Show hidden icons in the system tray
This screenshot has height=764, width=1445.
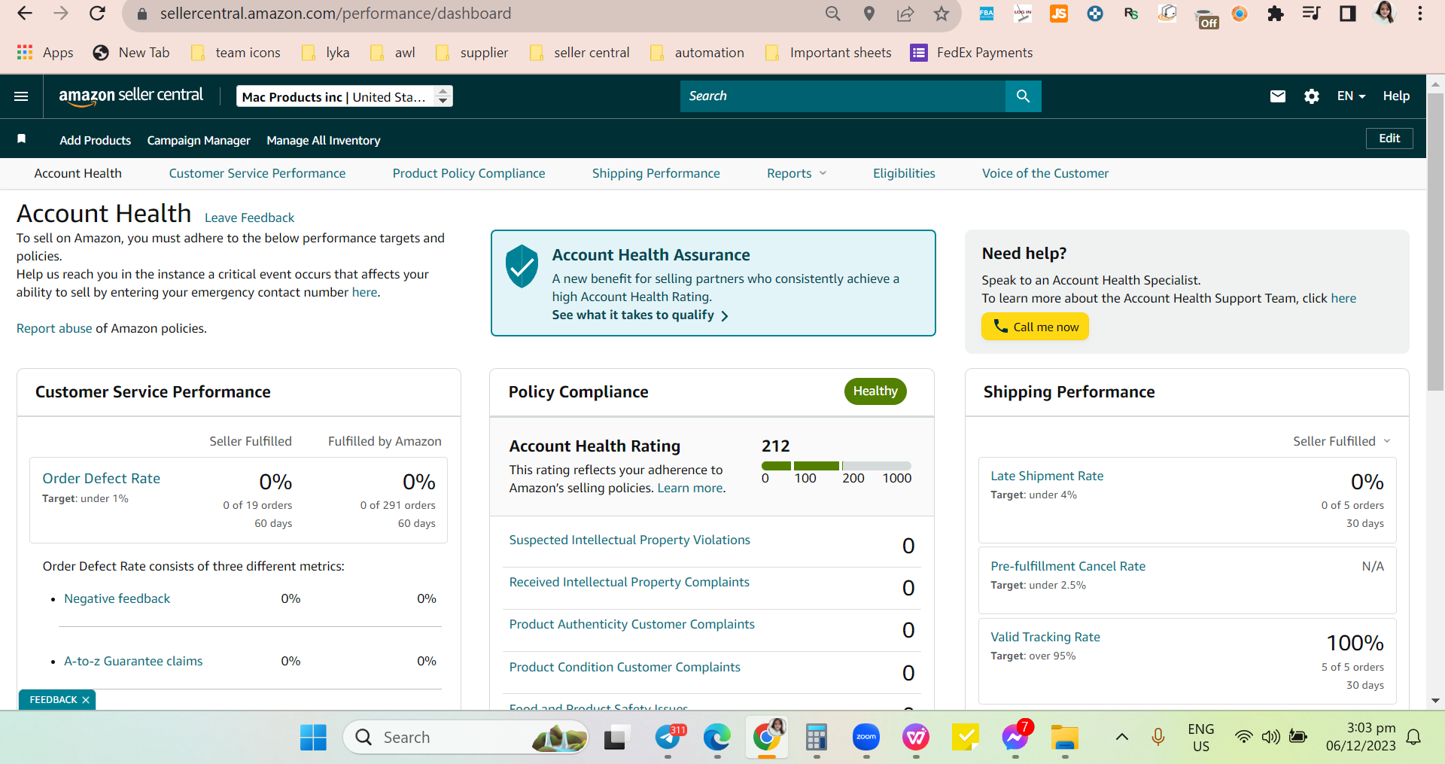point(1121,737)
